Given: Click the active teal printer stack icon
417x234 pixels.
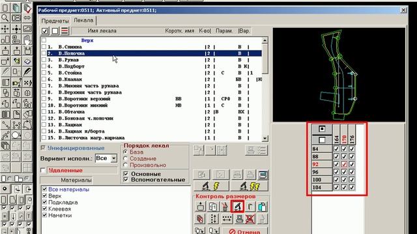Looking at the screenshot, I should (263, 175).
